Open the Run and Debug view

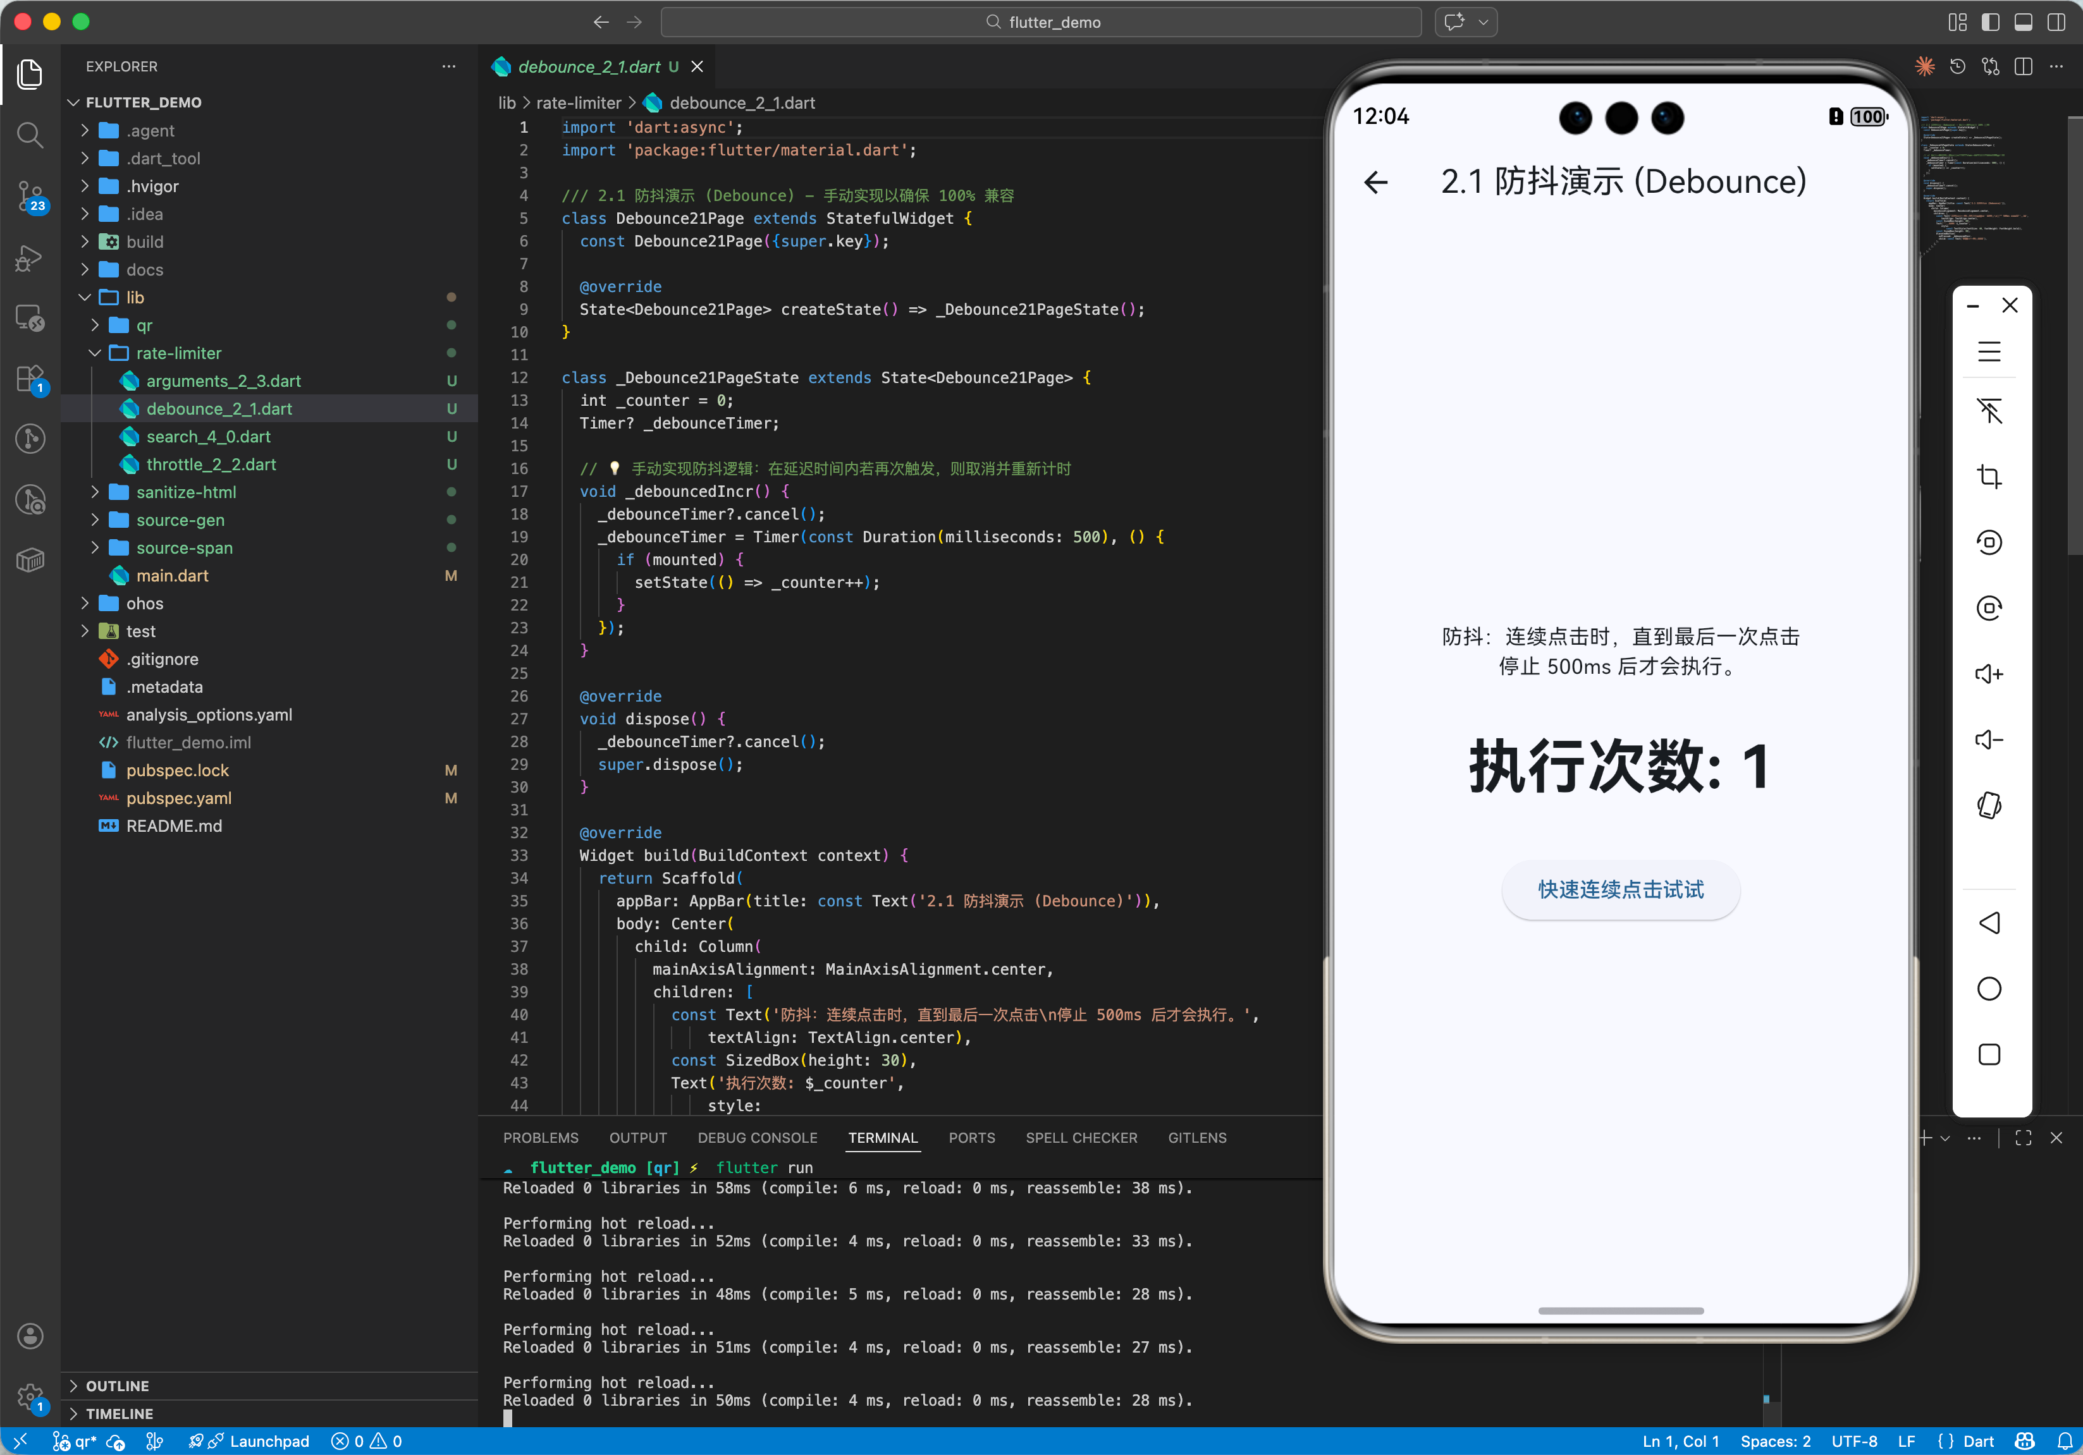click(x=30, y=259)
